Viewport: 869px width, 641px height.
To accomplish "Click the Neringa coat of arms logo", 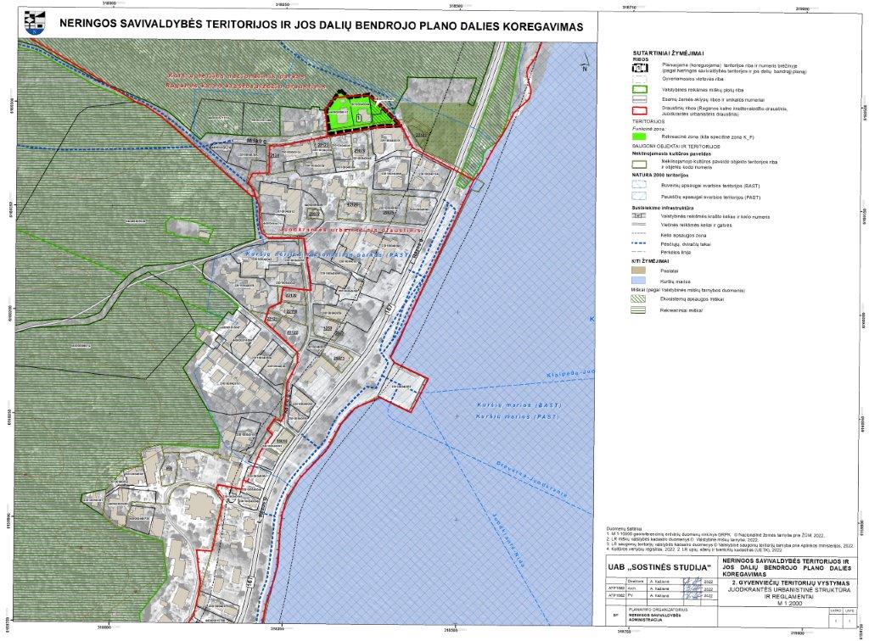I will [x=35, y=25].
